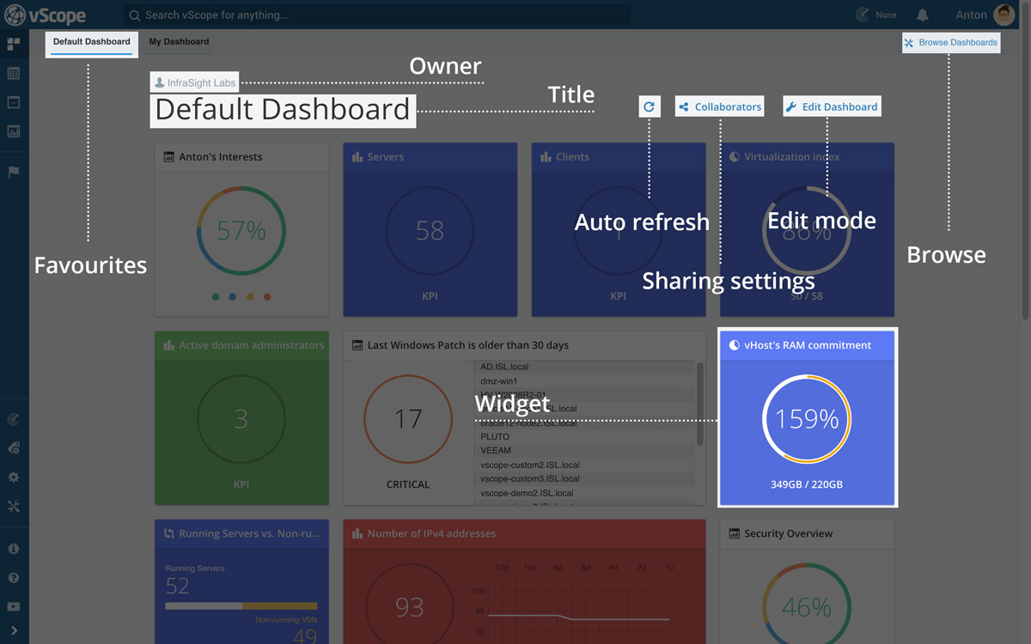Click the search magnifier icon
This screenshot has width=1031, height=644.
point(135,15)
